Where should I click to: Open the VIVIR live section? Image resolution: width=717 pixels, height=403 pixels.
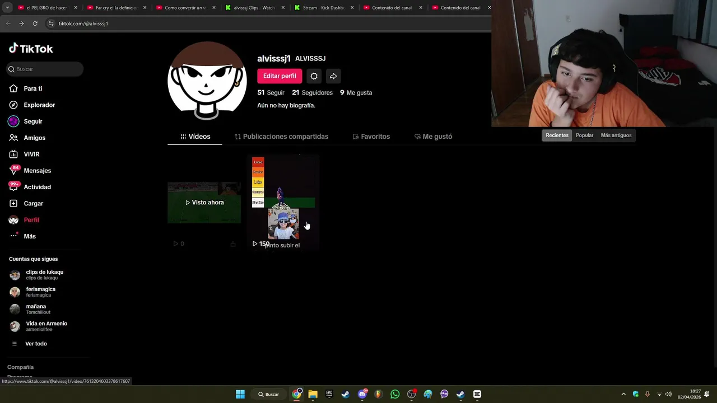[x=31, y=154]
